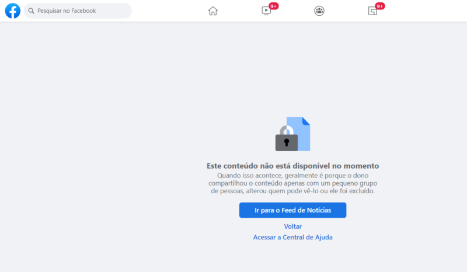The height and width of the screenshot is (272, 467).
Task: Click the word 'Facebook' in search placeholder
Action: point(82,11)
